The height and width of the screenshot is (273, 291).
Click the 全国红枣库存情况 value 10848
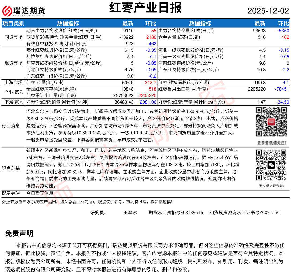point(127,89)
